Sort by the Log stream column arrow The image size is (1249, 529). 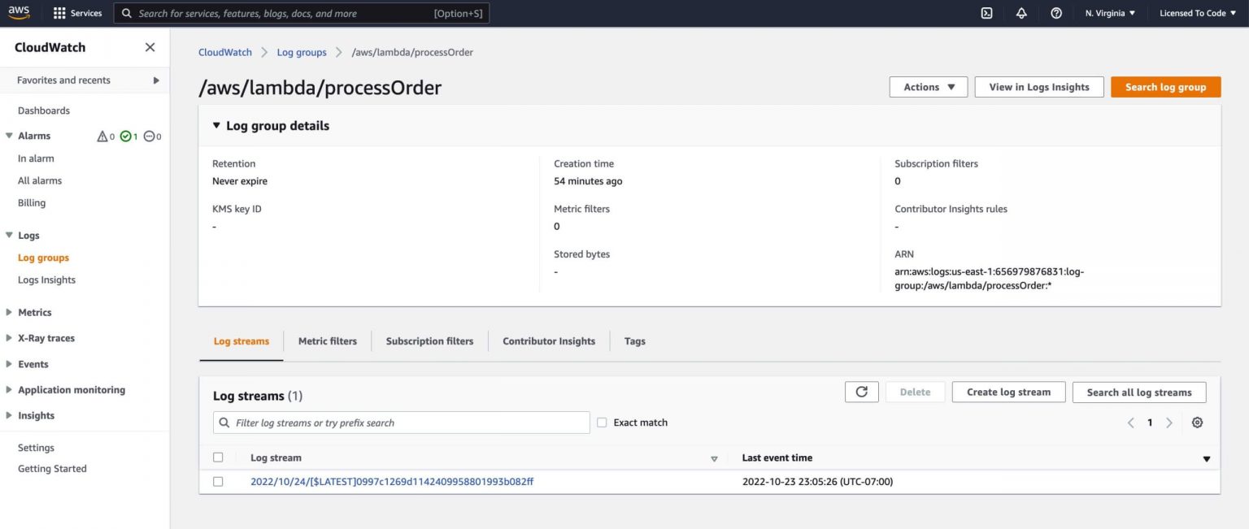click(x=714, y=457)
